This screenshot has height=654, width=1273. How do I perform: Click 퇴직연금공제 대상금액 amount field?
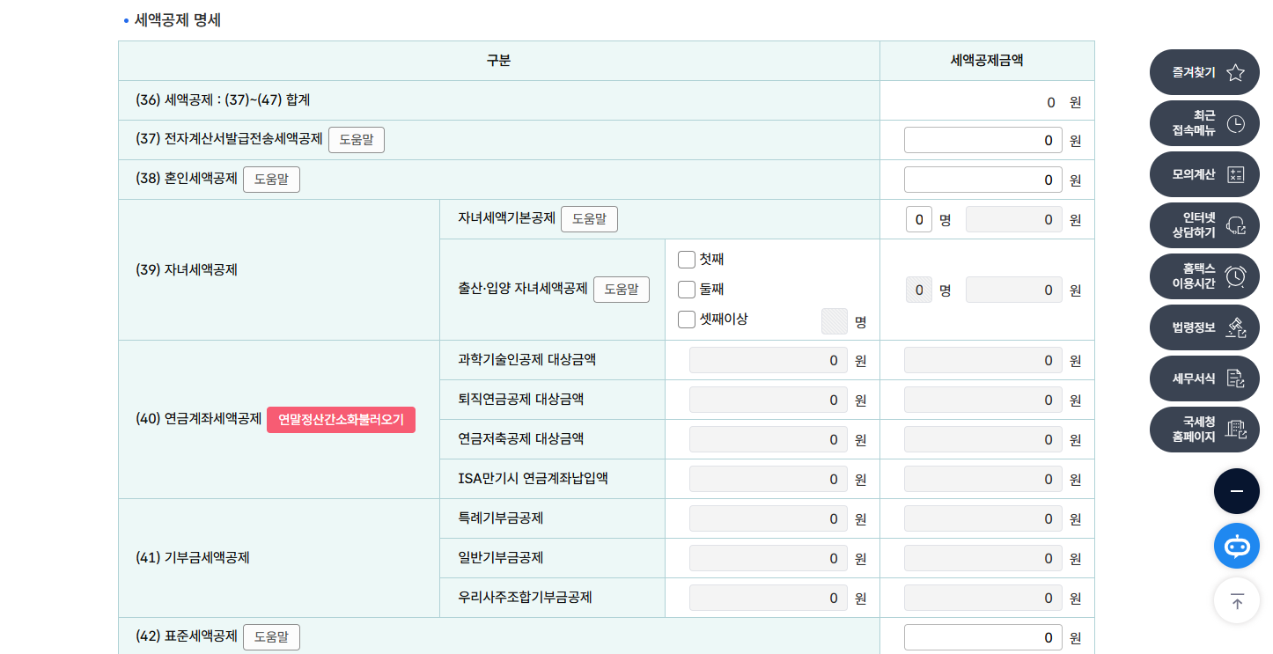coord(768,400)
